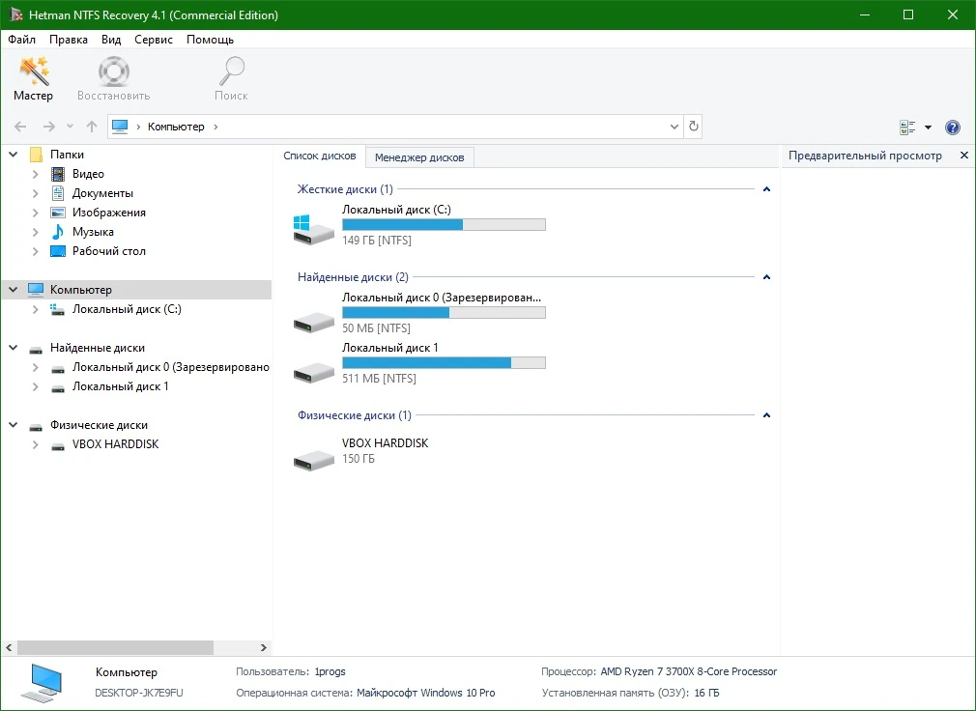Open the Сервис menu
Viewport: 976px width, 711px height.
point(154,40)
